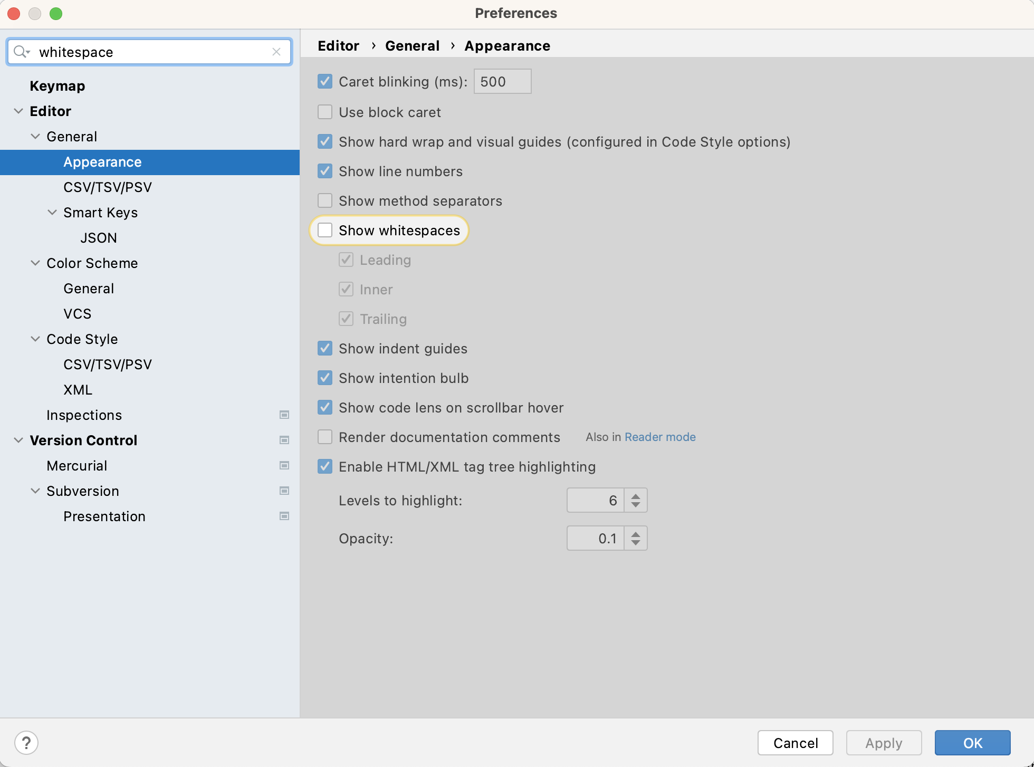Enable the Show whitespaces checkbox
This screenshot has height=767, width=1034.
pos(324,231)
